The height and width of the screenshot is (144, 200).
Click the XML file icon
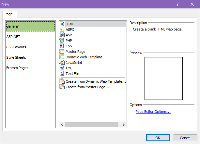point(62,68)
